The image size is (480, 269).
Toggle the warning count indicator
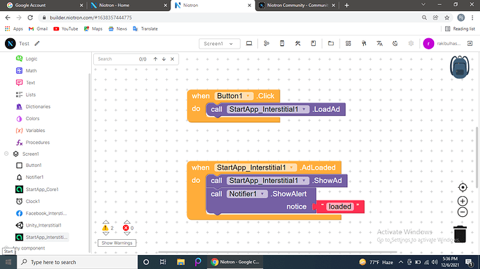(108, 228)
